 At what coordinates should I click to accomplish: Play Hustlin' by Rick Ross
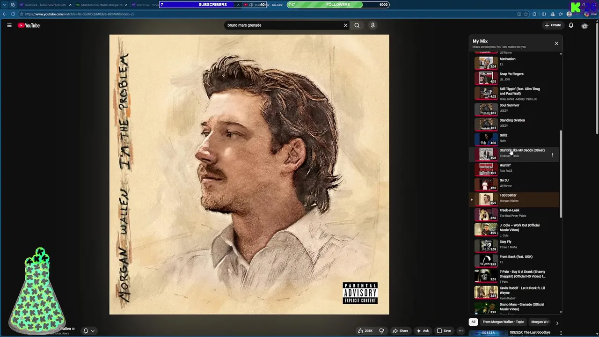515,168
